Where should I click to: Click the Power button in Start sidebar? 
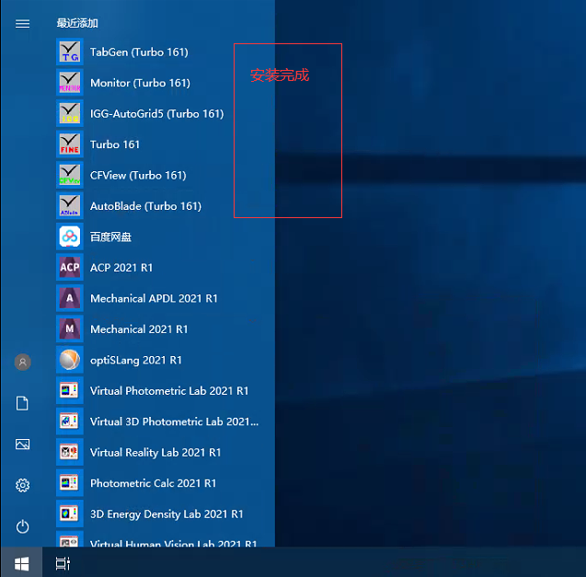tap(23, 526)
